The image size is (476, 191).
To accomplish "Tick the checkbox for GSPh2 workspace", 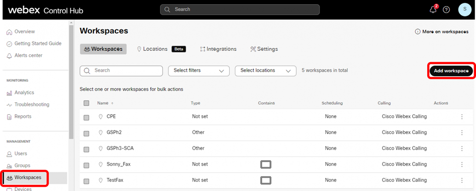I will 86,133.
